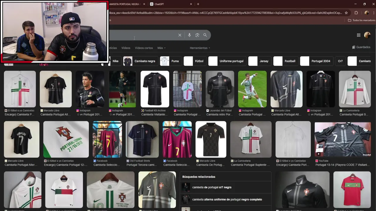Expand the Más search options dropdown

click(161, 48)
